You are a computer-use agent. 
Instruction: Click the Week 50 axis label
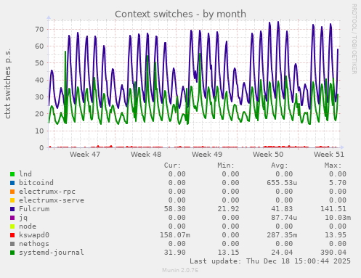pyautogui.click(x=268, y=154)
